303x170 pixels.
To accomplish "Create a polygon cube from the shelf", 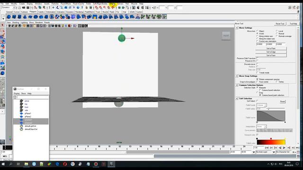I will point(14,17).
